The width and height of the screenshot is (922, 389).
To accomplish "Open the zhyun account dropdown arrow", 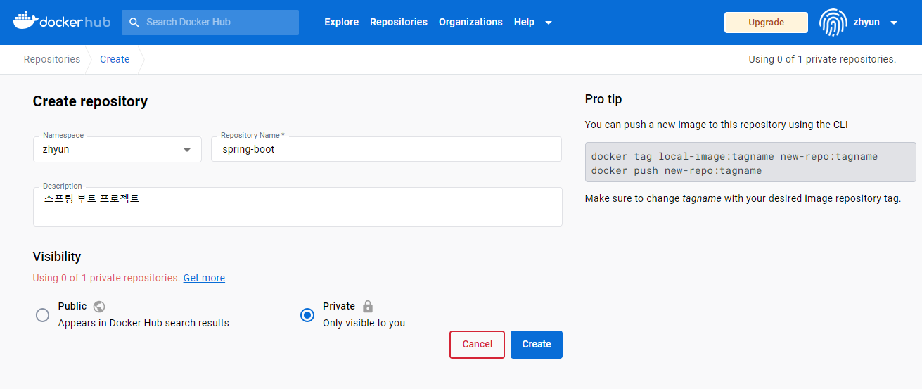I will click(x=894, y=23).
